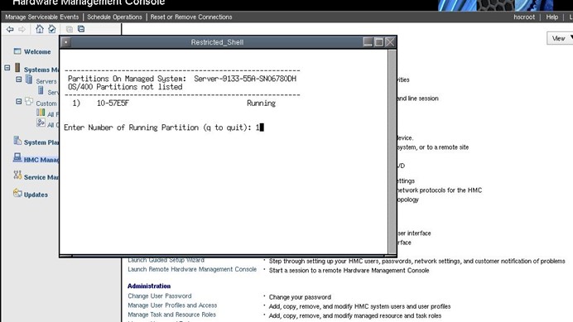This screenshot has height=322, width=573.
Task: Click the All Objects group icon
Action: click(41, 123)
